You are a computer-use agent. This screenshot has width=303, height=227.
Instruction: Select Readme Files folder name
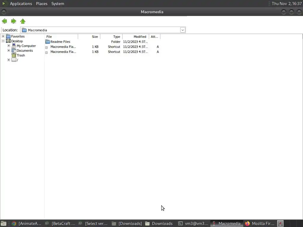60,42
